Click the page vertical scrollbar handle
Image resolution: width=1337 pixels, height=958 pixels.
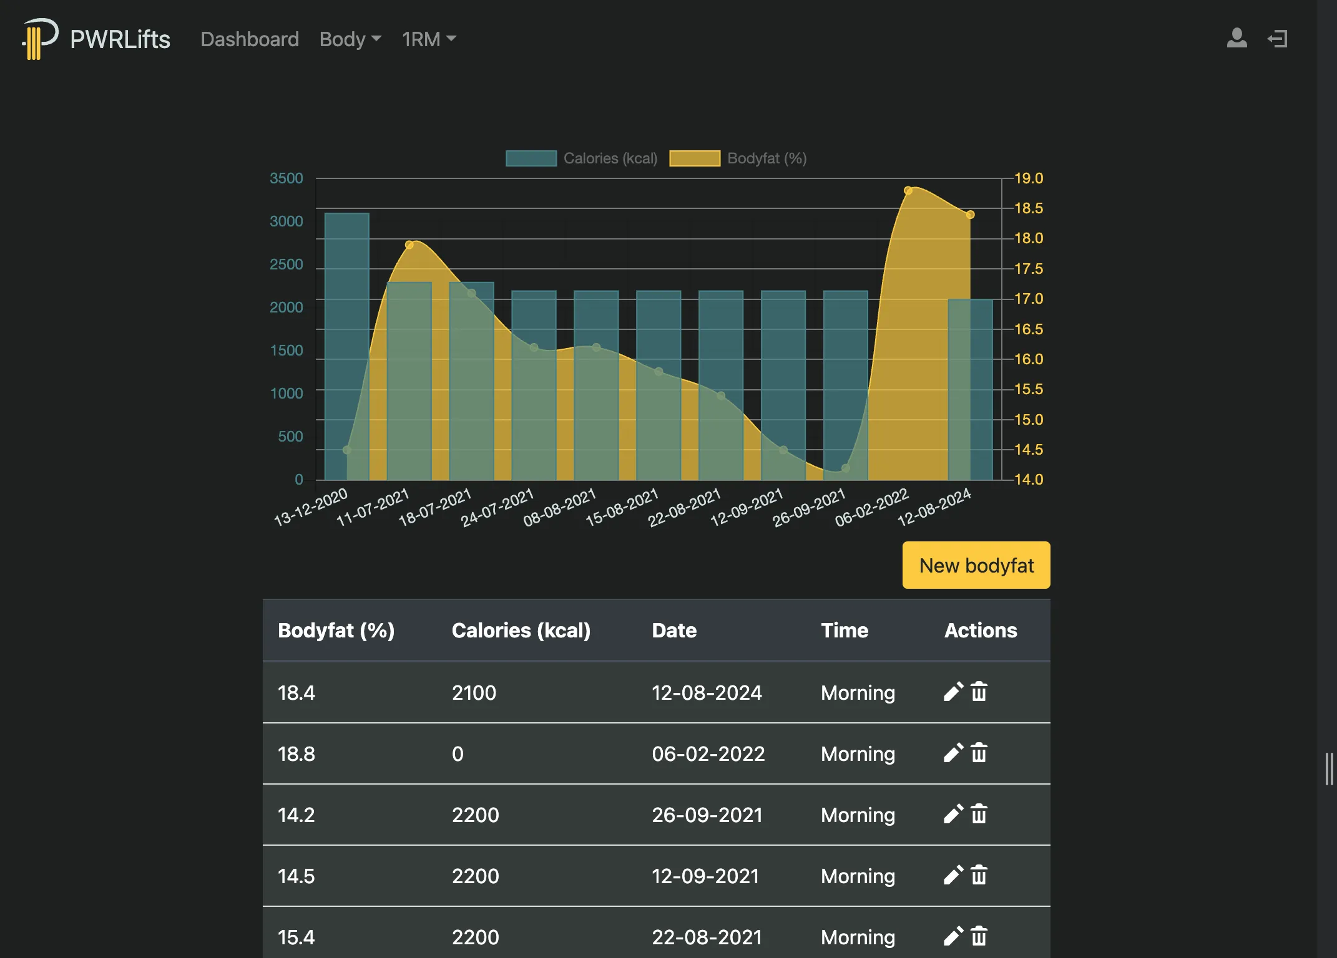[x=1329, y=768]
